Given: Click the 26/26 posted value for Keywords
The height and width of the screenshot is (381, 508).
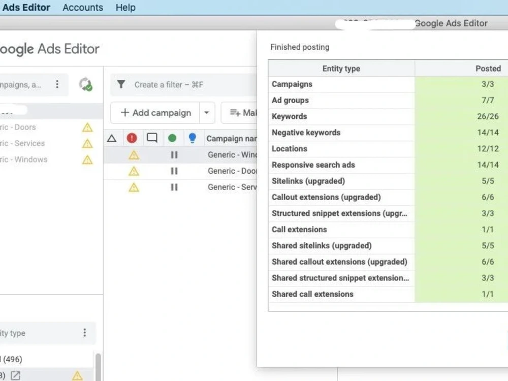Looking at the screenshot, I should point(488,117).
